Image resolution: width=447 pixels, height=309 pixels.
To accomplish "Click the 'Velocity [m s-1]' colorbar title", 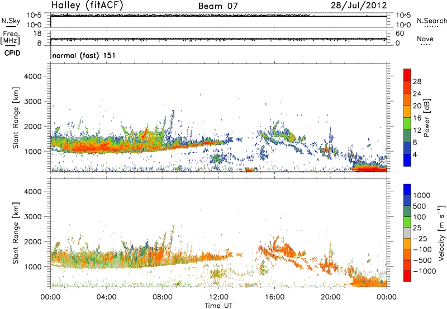I will click(441, 233).
